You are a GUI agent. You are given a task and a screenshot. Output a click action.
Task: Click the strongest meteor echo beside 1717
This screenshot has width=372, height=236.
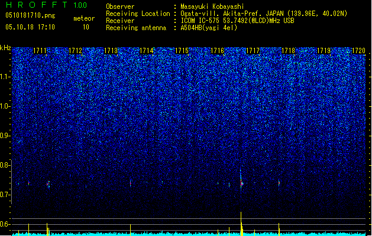241,183
